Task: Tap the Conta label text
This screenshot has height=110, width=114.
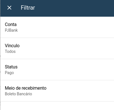Action: point(11,25)
